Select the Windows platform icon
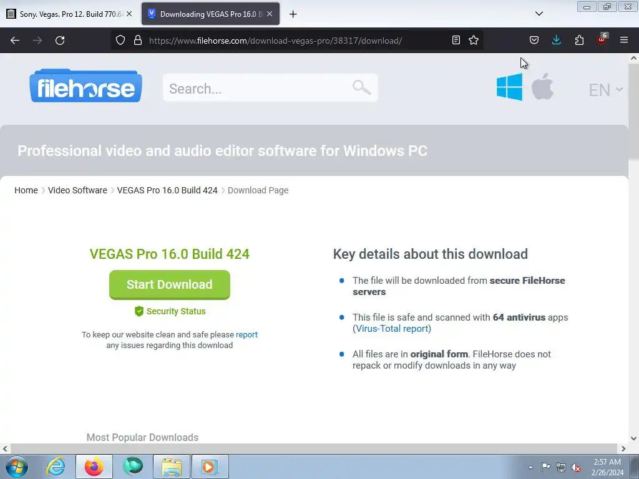 [x=509, y=87]
